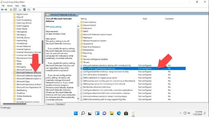209x117 pixels.
Task: Open the Real-time Protection folder
Action: (x=92, y=47)
